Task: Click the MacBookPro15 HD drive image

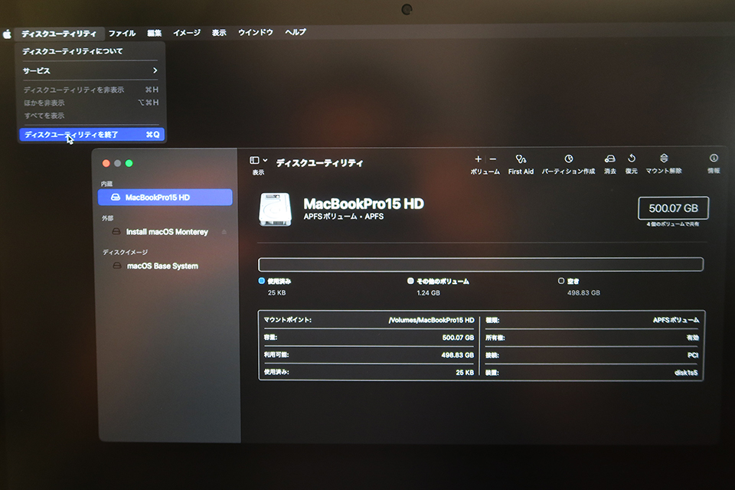Action: [275, 210]
